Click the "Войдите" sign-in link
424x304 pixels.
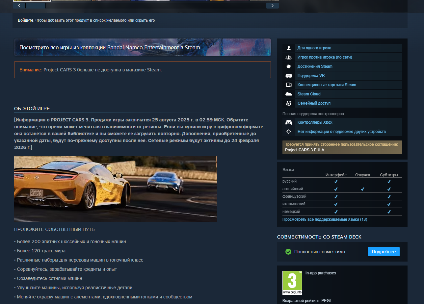pos(26,20)
